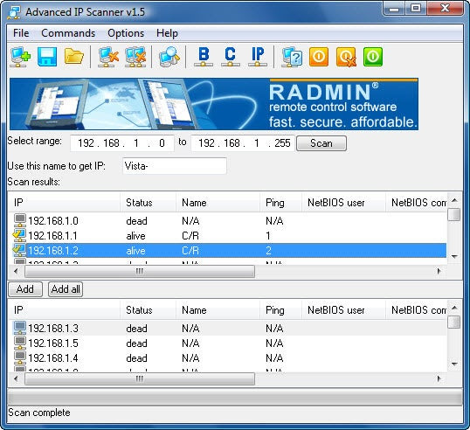Open the Help menu
Viewport: 470px width, 430px height.
pyautogui.click(x=167, y=33)
